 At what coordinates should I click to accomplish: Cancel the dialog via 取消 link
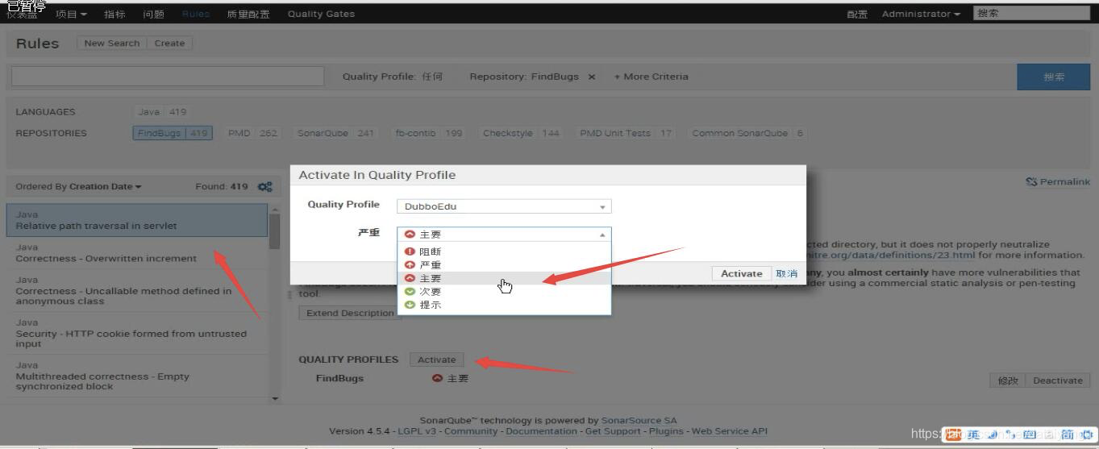[x=786, y=273]
